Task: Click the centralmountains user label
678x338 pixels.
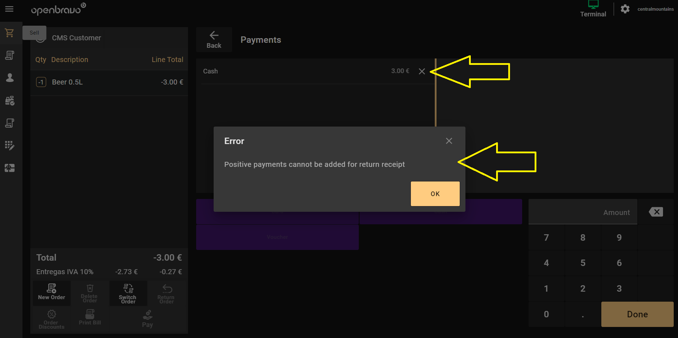Action: click(x=655, y=9)
